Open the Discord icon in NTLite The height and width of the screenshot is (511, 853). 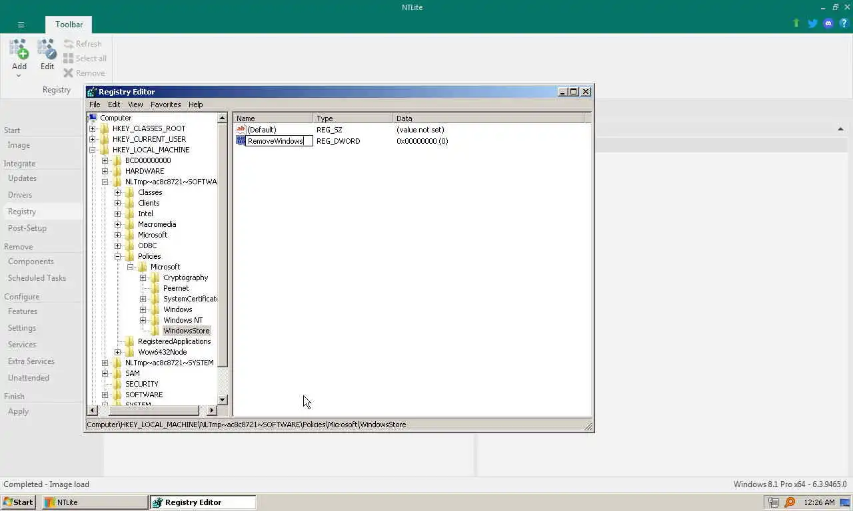point(828,23)
